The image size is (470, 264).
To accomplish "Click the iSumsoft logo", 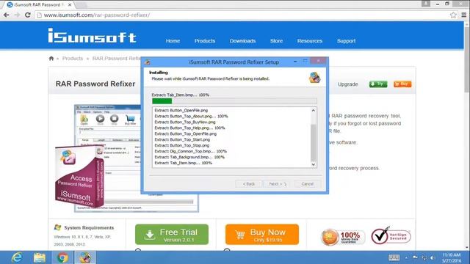I will pyautogui.click(x=92, y=36).
